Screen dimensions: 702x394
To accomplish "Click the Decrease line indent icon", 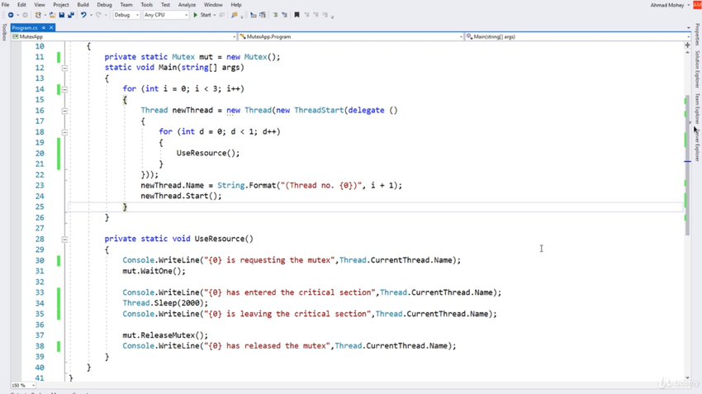I will pos(275,15).
